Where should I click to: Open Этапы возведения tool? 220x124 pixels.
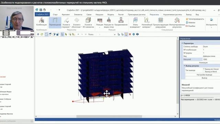(x=135, y=23)
